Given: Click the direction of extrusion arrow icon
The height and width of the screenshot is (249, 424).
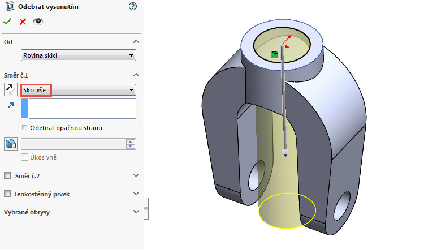Looking at the screenshot, I should pos(11,105).
